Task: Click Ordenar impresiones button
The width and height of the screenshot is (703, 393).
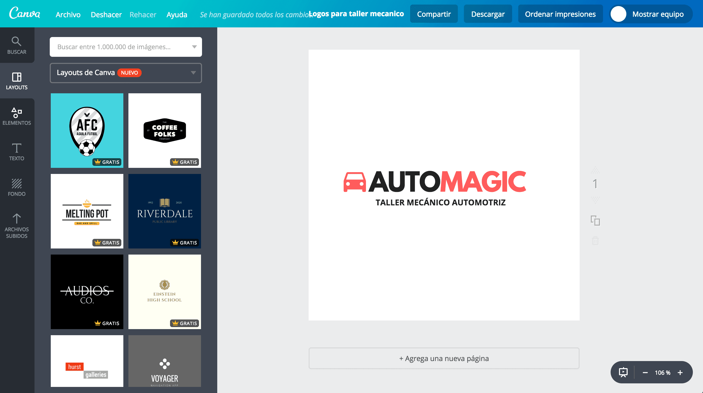Action: click(x=560, y=14)
